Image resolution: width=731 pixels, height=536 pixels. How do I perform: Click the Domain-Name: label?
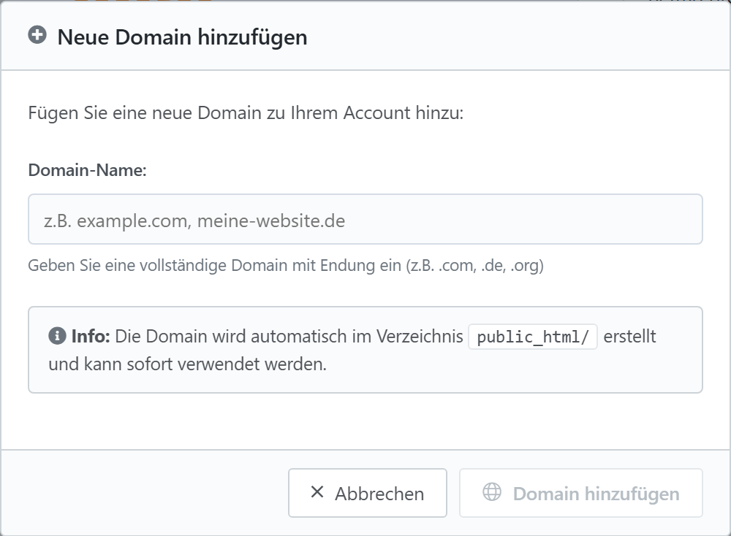point(87,170)
